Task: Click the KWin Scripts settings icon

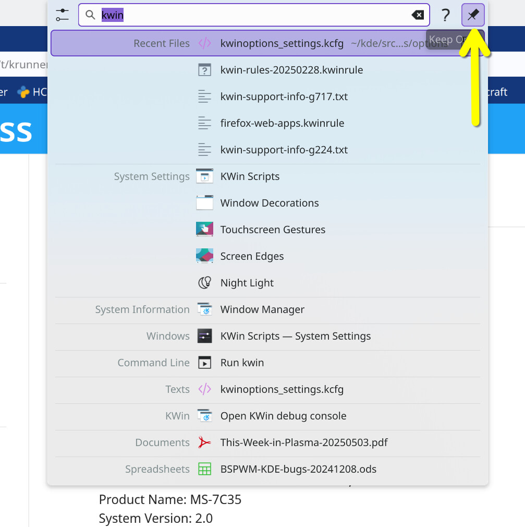Action: pos(204,176)
